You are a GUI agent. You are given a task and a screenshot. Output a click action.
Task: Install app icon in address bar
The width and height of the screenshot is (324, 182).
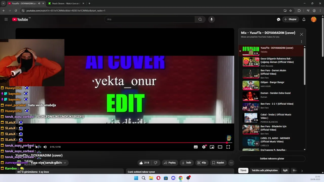[285, 11]
